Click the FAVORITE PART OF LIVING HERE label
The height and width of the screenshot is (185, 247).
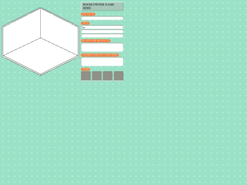(x=100, y=55)
